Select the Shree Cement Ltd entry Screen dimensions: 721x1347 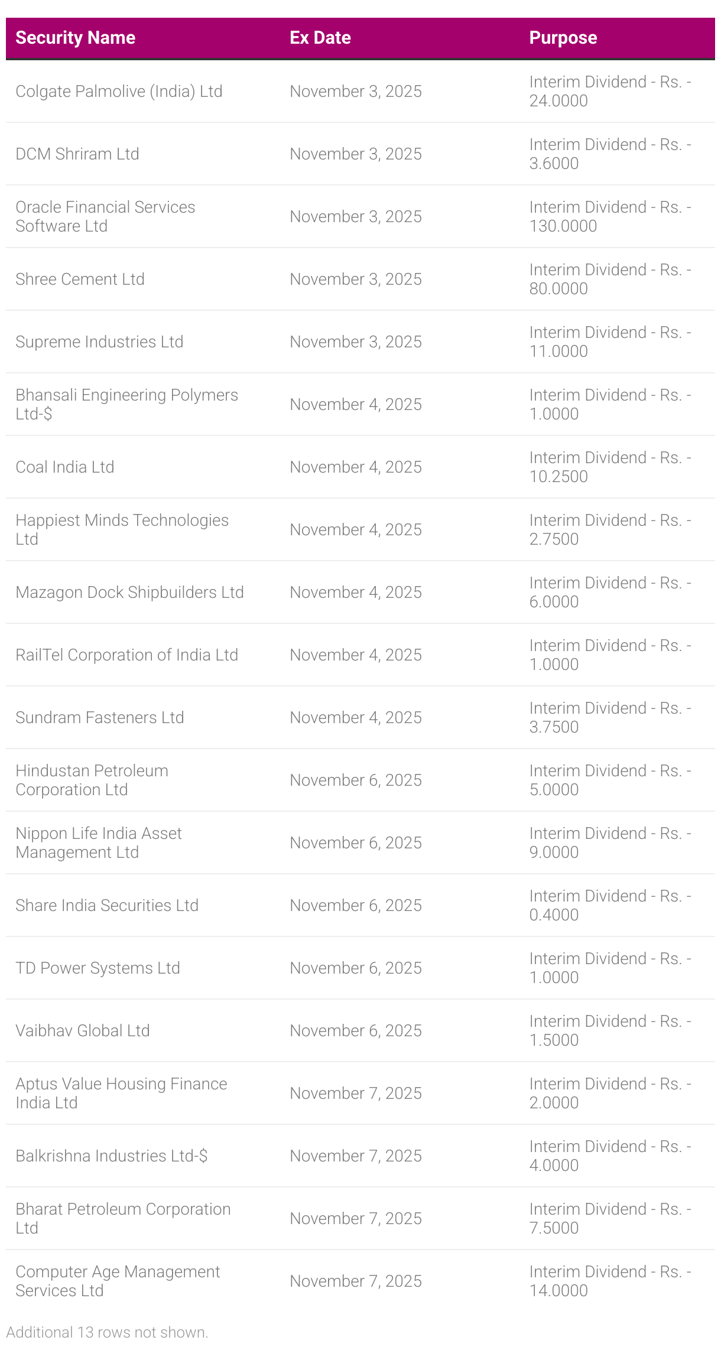(80, 279)
